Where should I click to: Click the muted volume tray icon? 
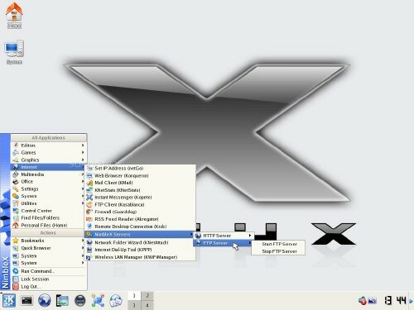363,300
